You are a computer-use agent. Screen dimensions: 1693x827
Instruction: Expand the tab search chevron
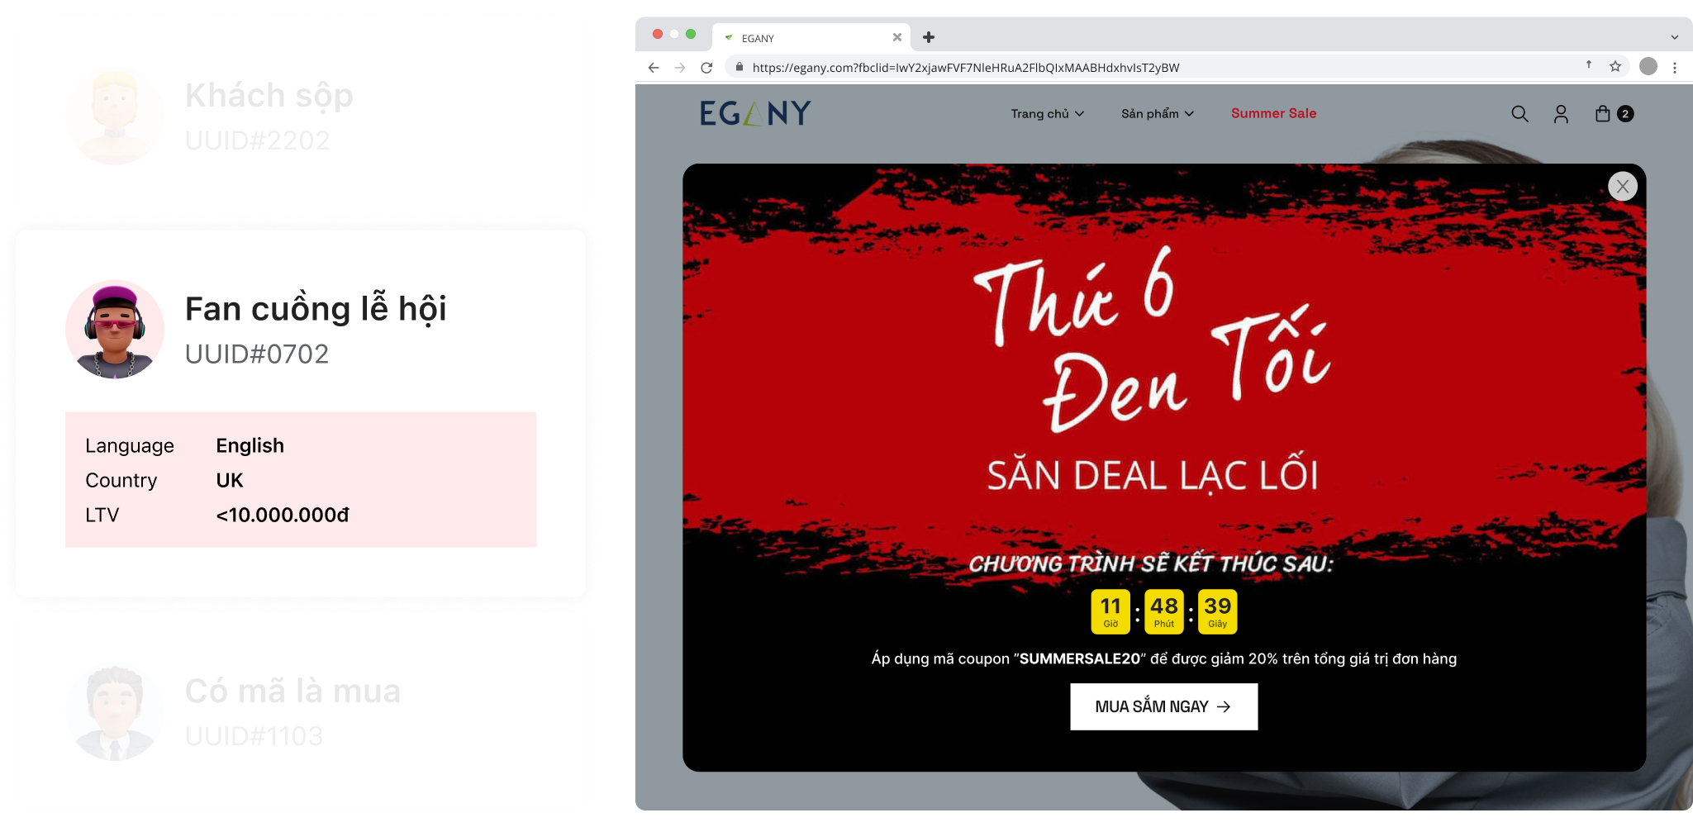coord(1675,37)
